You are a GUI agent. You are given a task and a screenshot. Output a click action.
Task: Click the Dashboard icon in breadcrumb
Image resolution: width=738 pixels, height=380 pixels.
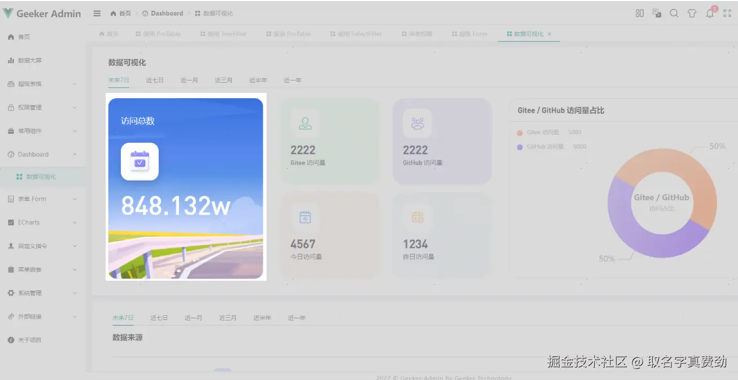[145, 13]
